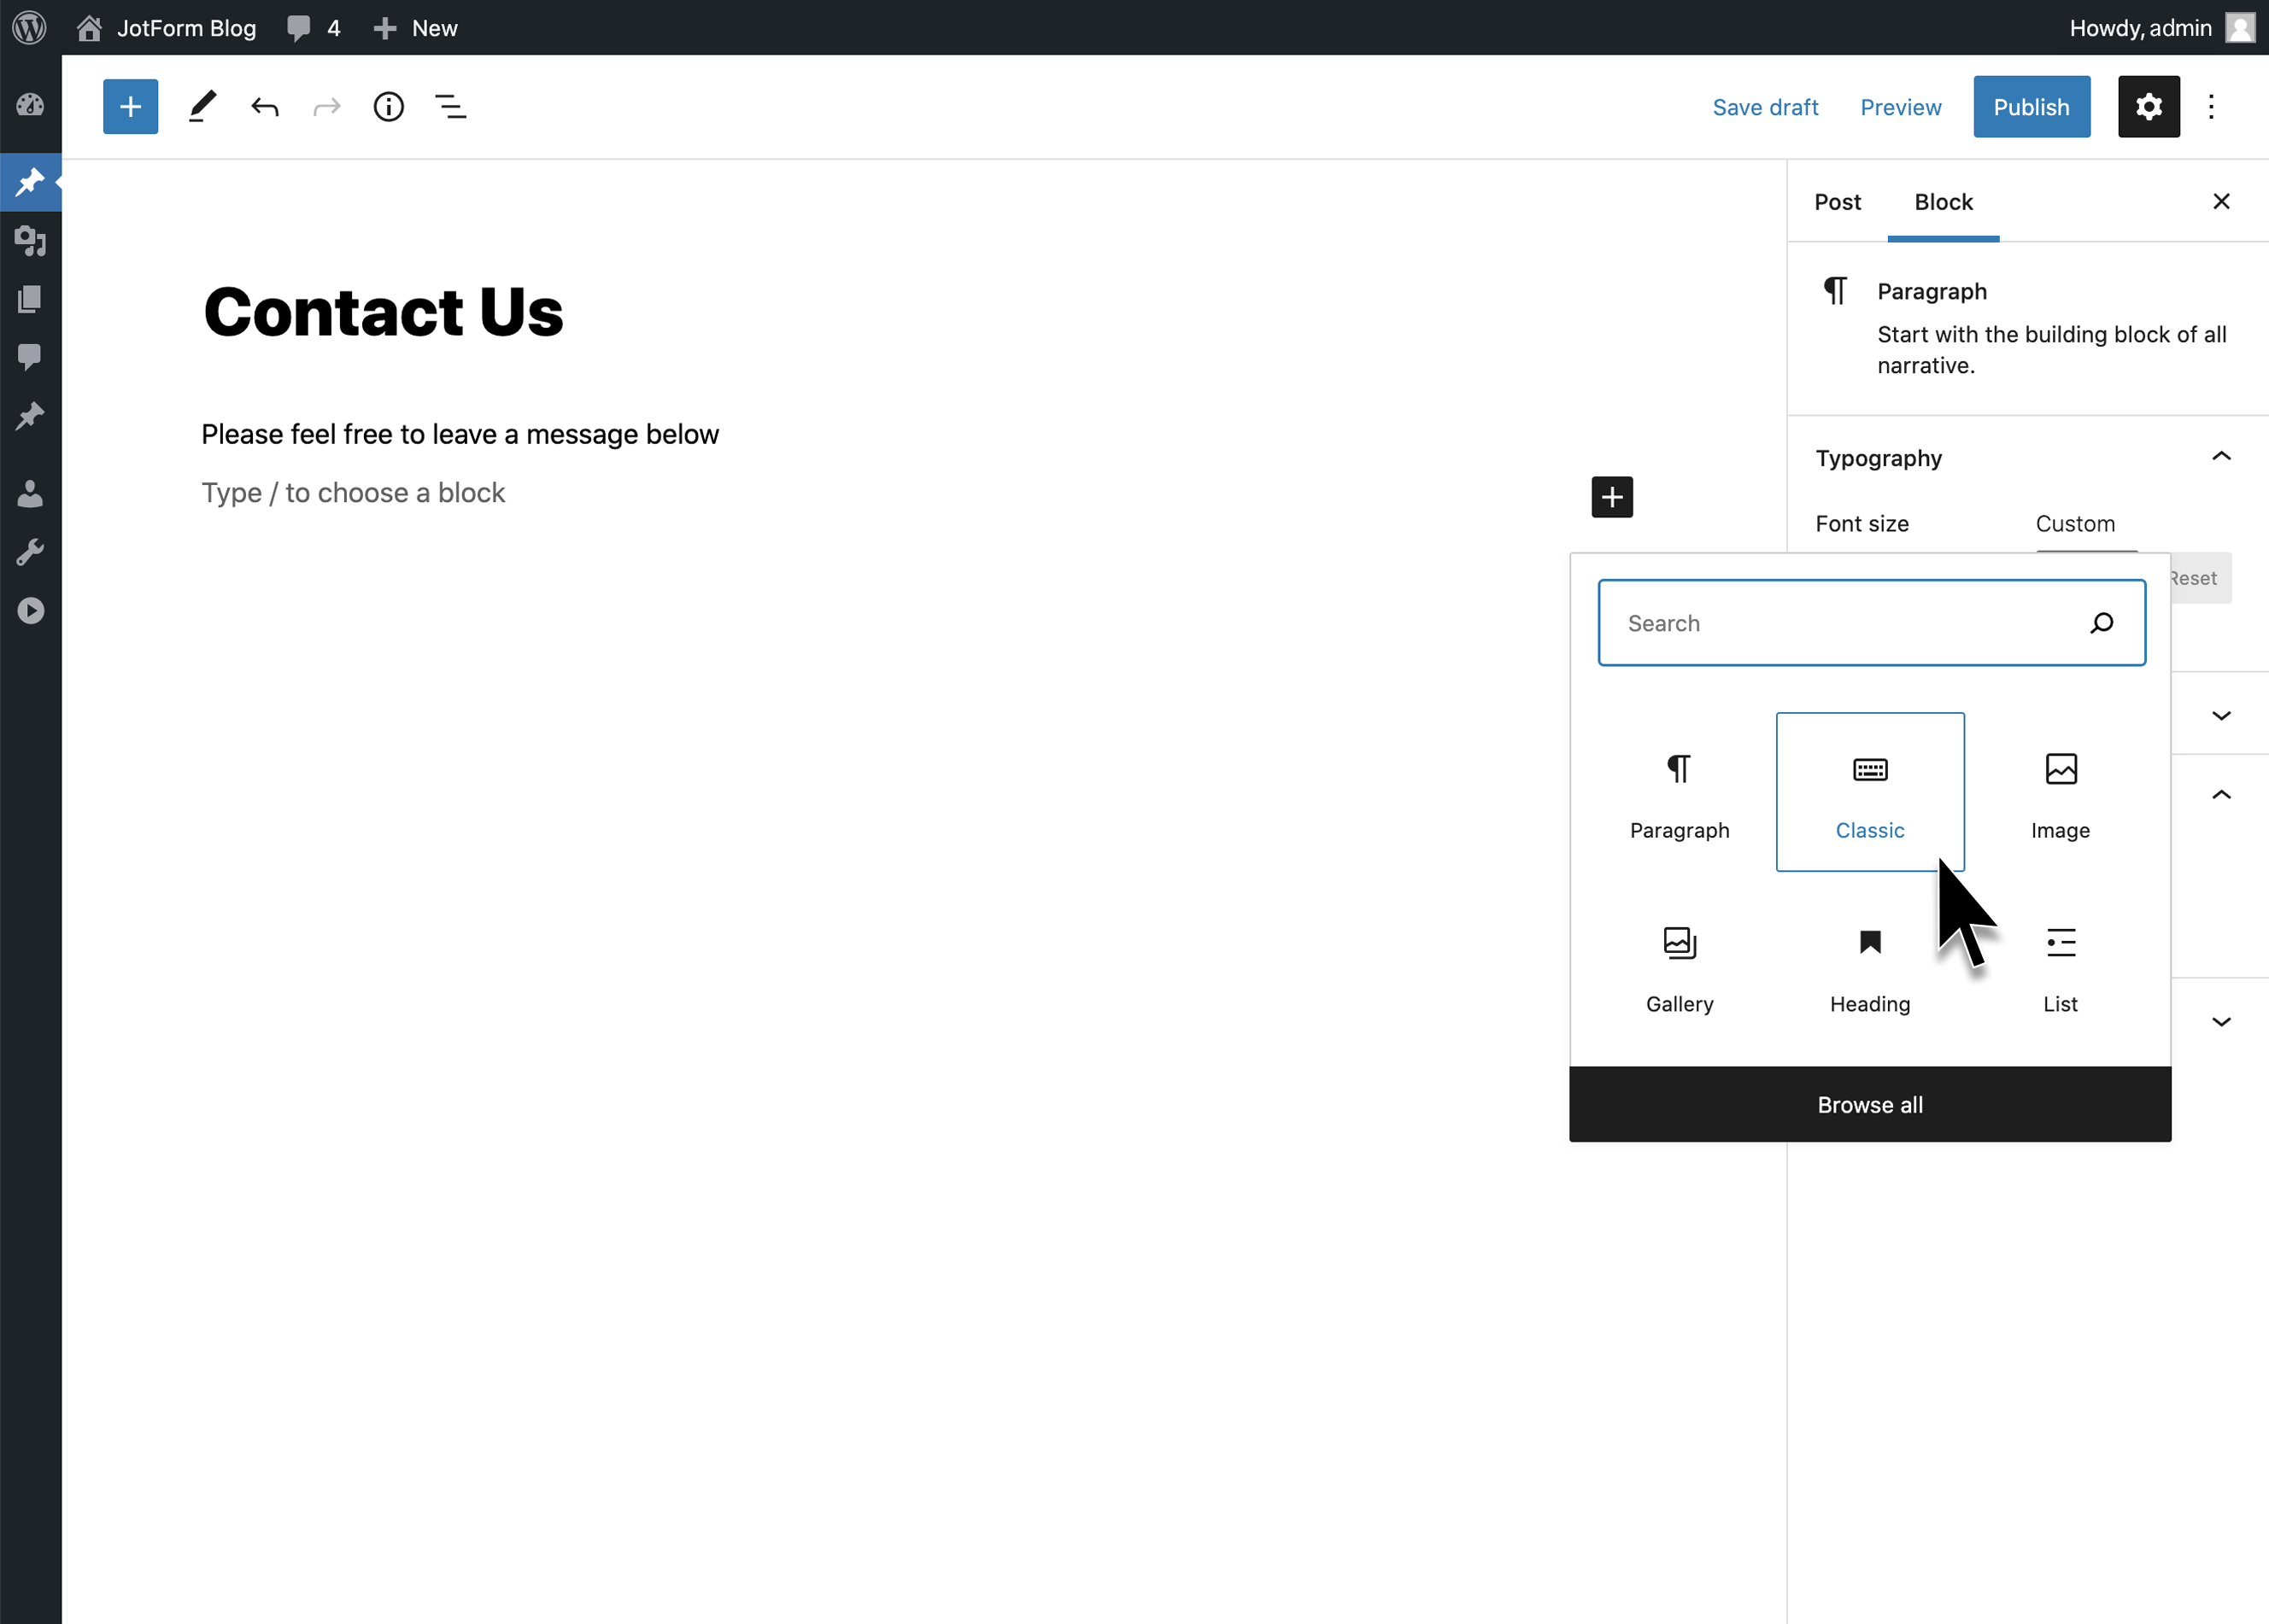2269x1624 pixels.
Task: Click the play circle sidebar icon
Action: click(30, 610)
